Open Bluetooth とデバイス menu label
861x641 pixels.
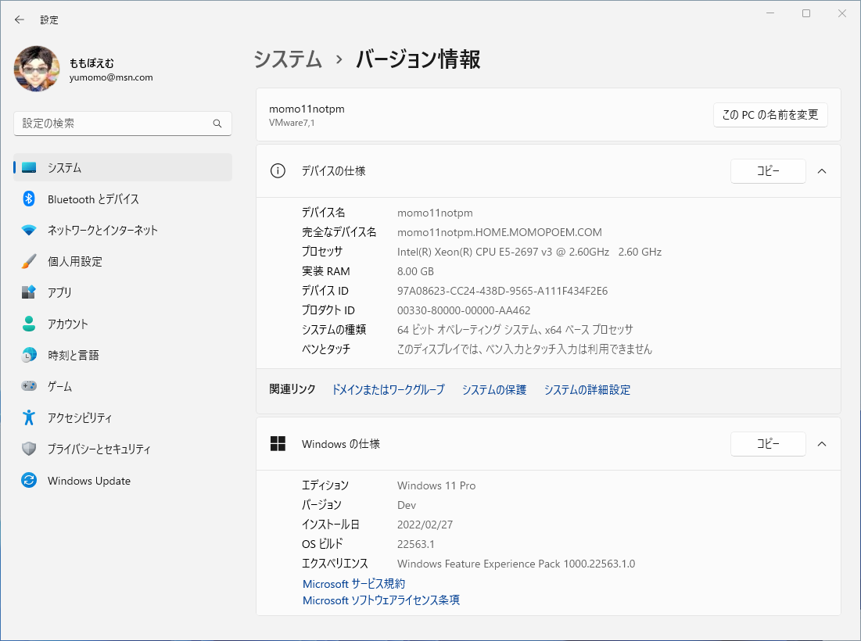(x=93, y=199)
